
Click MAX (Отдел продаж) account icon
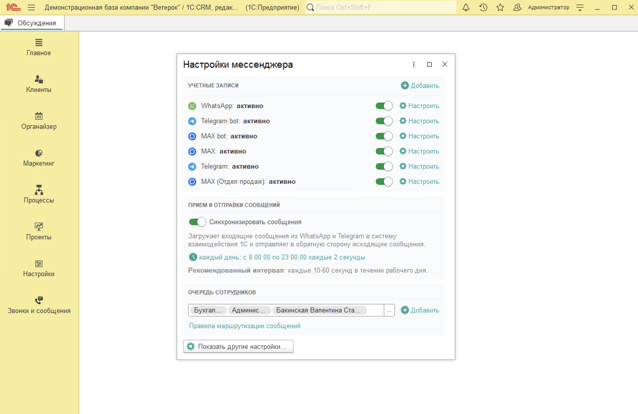coord(192,182)
